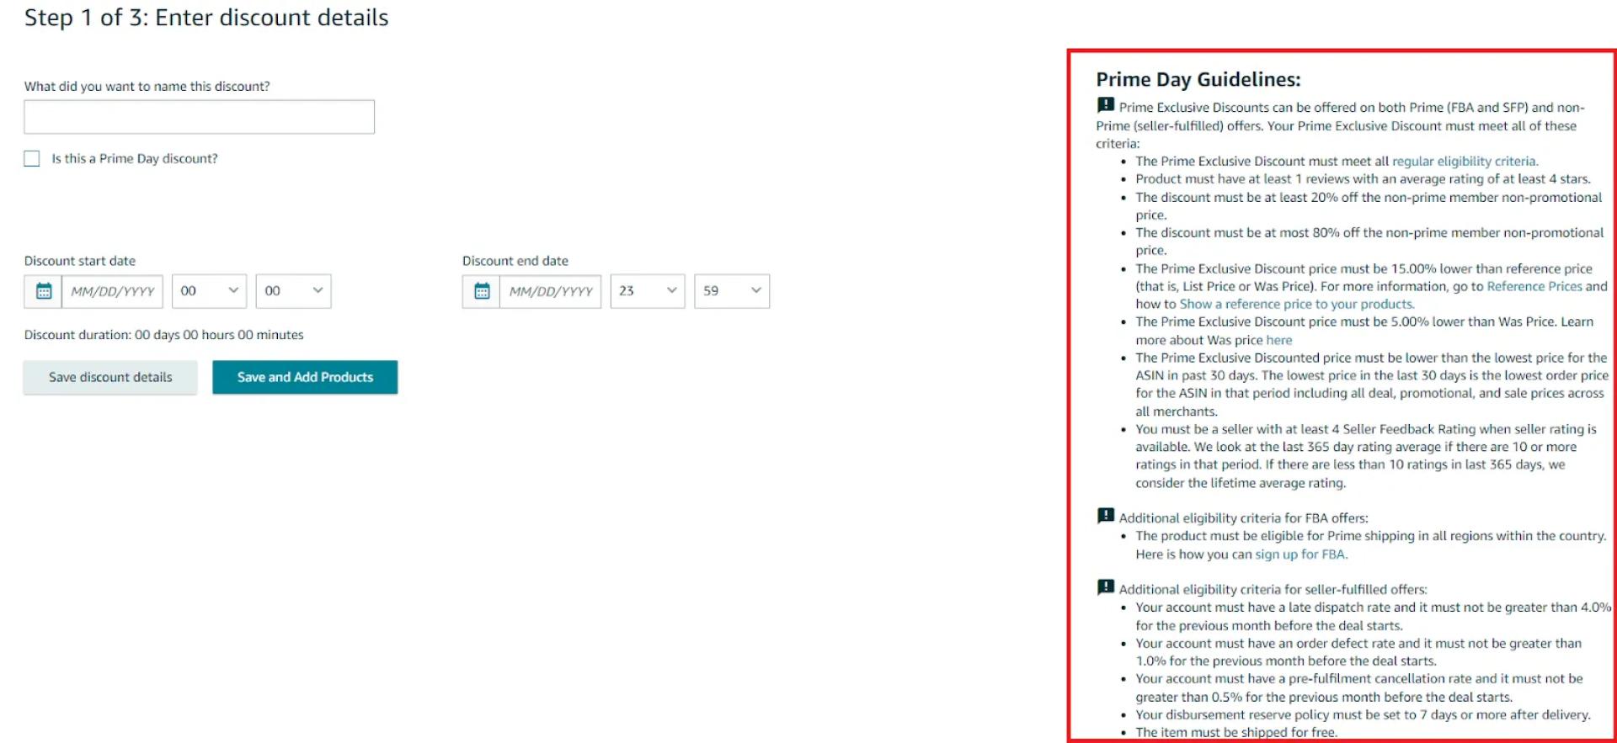Screen dimensions: 1617x743
Task: Expand the start date hour dropdown
Action: point(209,291)
